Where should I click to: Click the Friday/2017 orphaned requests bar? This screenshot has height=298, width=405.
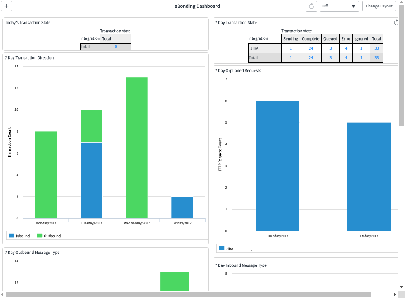pyautogui.click(x=369, y=176)
